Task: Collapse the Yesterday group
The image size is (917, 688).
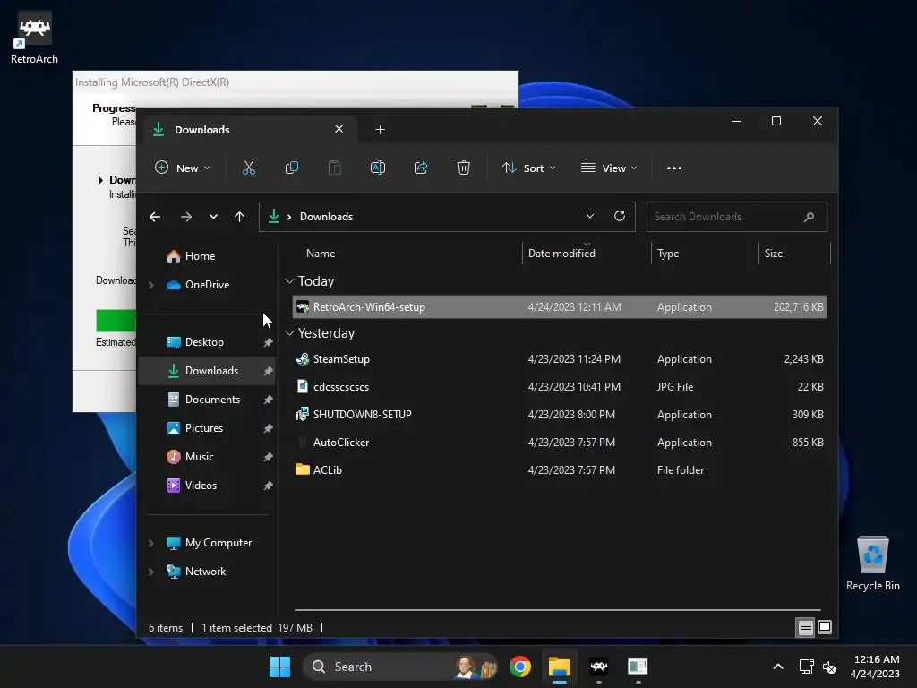Action: point(289,333)
